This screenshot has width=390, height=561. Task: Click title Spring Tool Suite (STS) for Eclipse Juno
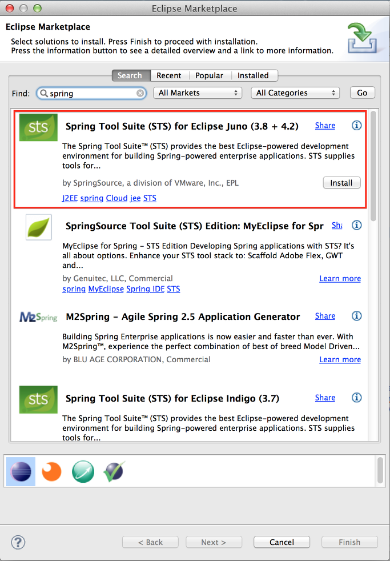182,126
